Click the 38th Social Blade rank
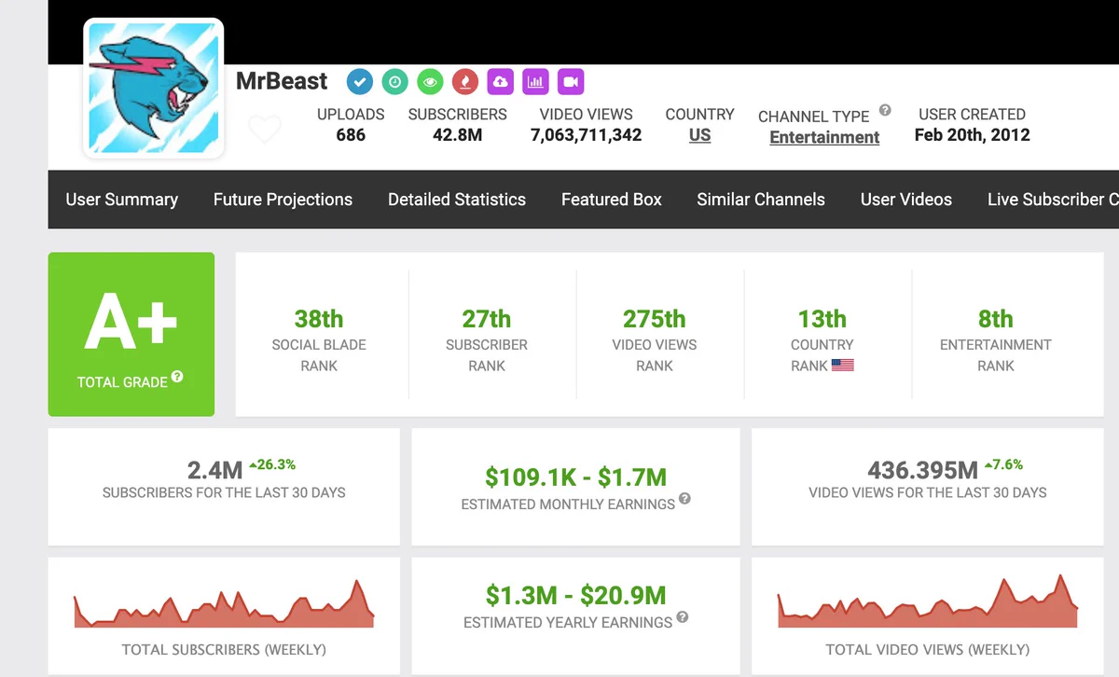 [x=319, y=319]
